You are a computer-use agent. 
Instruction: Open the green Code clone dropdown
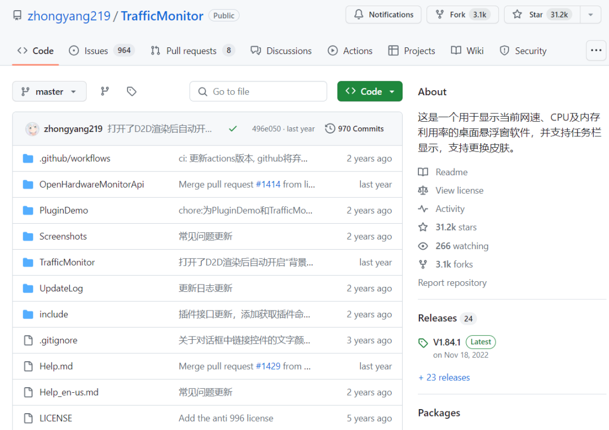370,92
